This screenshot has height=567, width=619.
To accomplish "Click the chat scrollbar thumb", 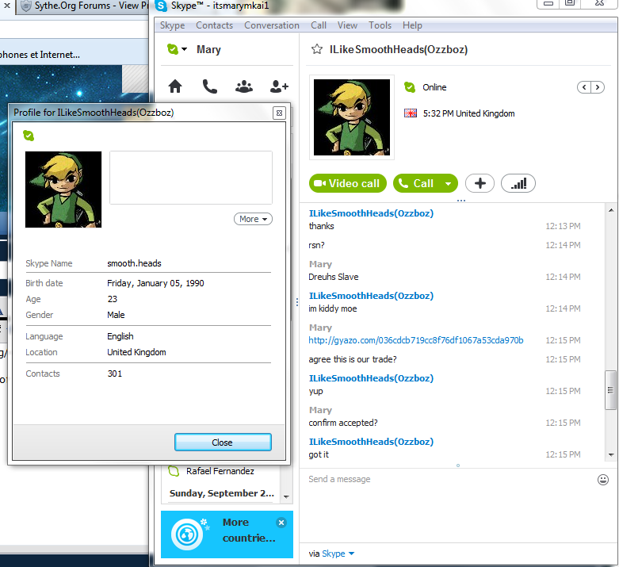I will (x=610, y=390).
